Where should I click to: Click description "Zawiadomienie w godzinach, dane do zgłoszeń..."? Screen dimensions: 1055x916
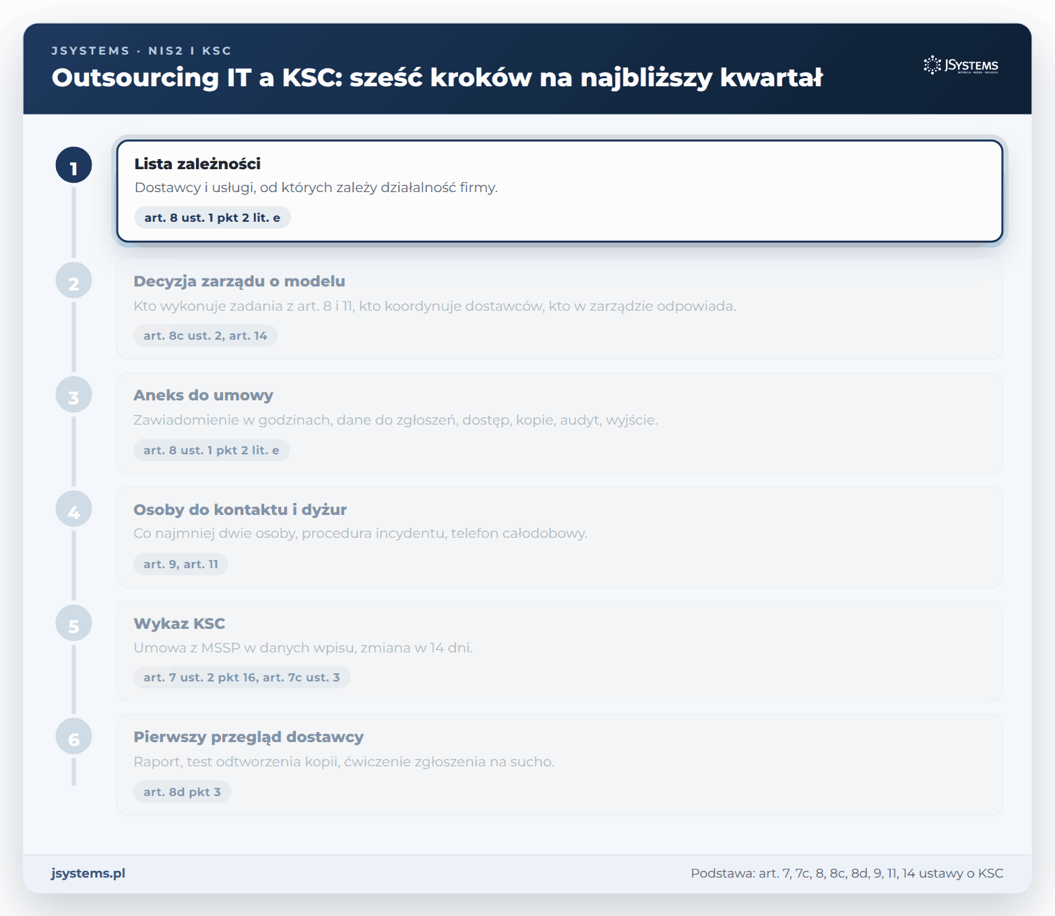(395, 420)
